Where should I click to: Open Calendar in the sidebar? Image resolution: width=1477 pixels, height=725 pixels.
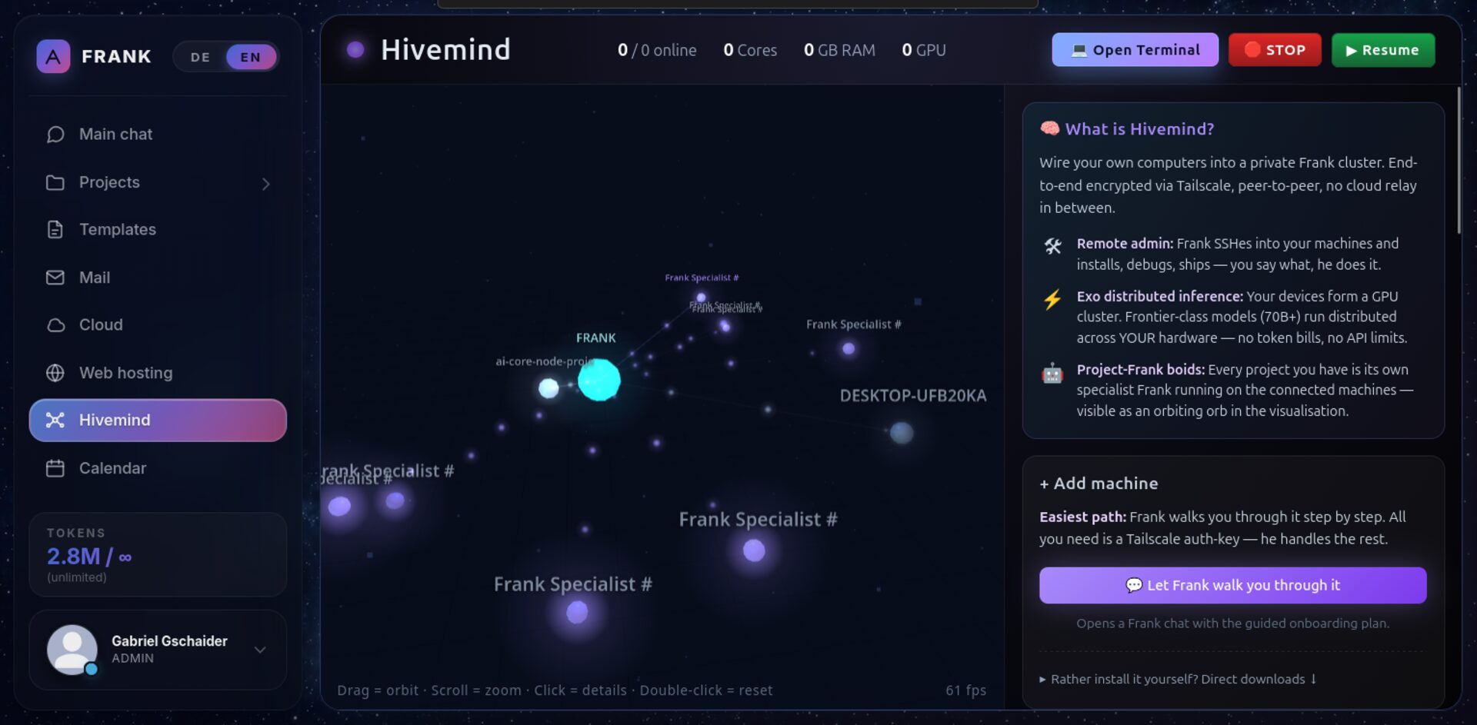point(158,468)
